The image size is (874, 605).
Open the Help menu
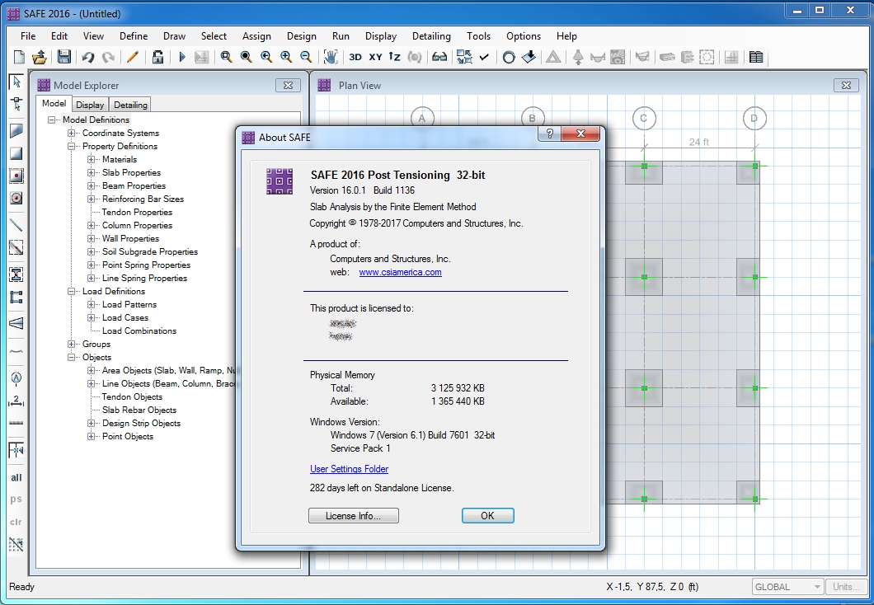coord(566,36)
